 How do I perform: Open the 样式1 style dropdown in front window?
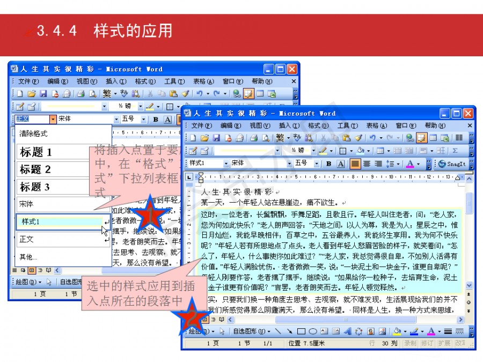pyautogui.click(x=226, y=164)
